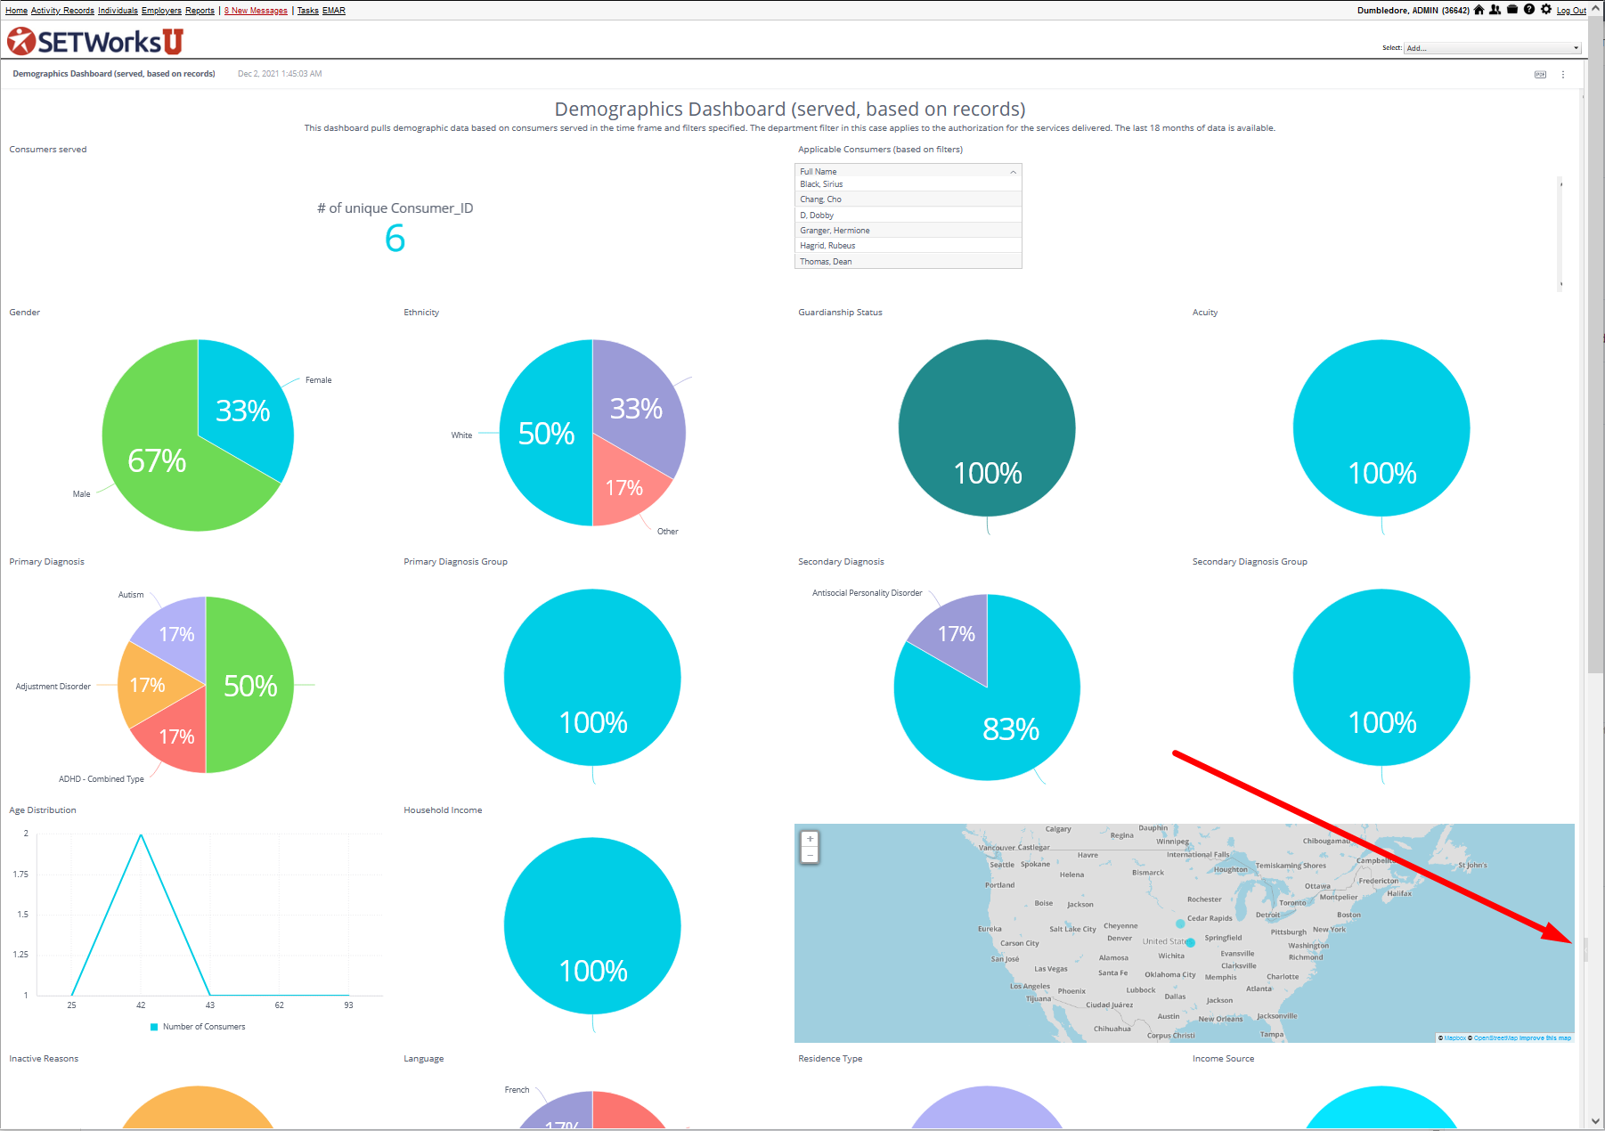Select the 17% Adjustment Disorder slice
This screenshot has width=1605, height=1131.
click(148, 685)
